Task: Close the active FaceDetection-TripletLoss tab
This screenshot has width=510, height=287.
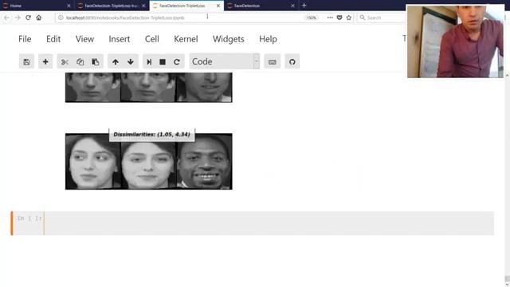Action: pos(218,6)
